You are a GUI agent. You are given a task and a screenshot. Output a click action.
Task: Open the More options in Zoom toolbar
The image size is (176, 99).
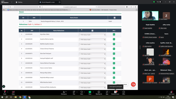[x=124, y=93]
